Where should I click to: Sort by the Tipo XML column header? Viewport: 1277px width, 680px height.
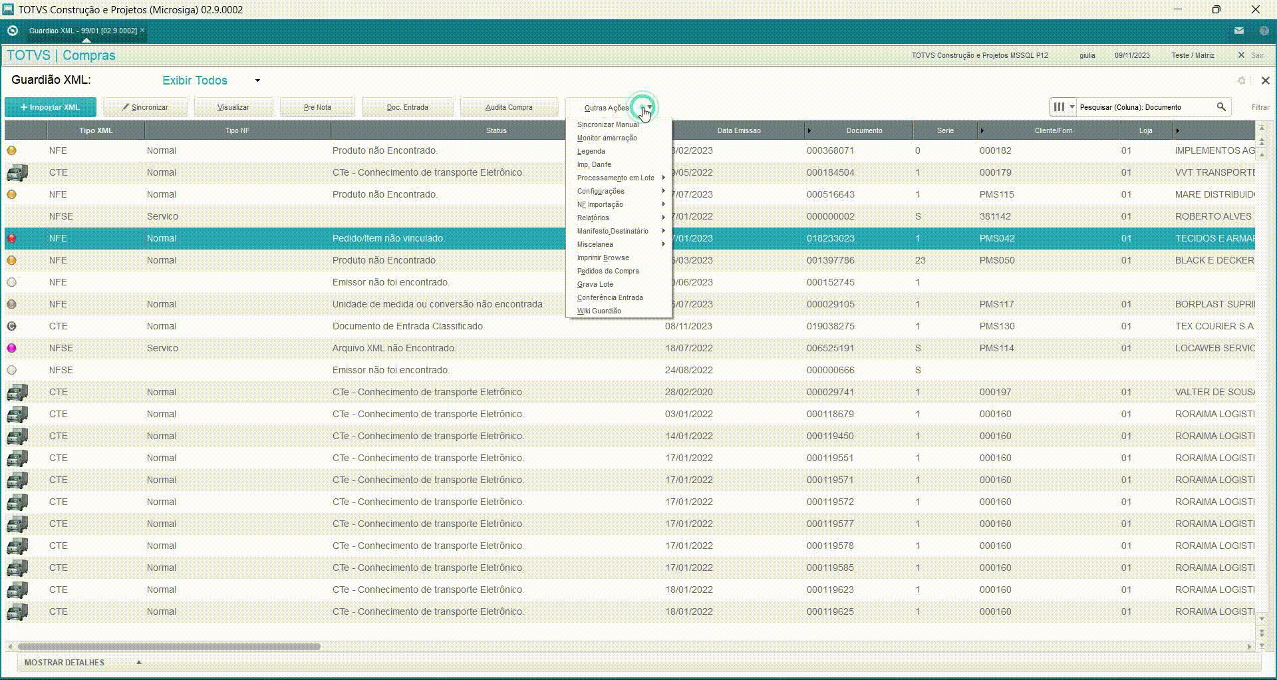tap(96, 130)
